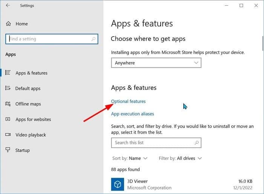Click the Video playback camera icon
Screen dimensions: 264x194
coord(8,134)
